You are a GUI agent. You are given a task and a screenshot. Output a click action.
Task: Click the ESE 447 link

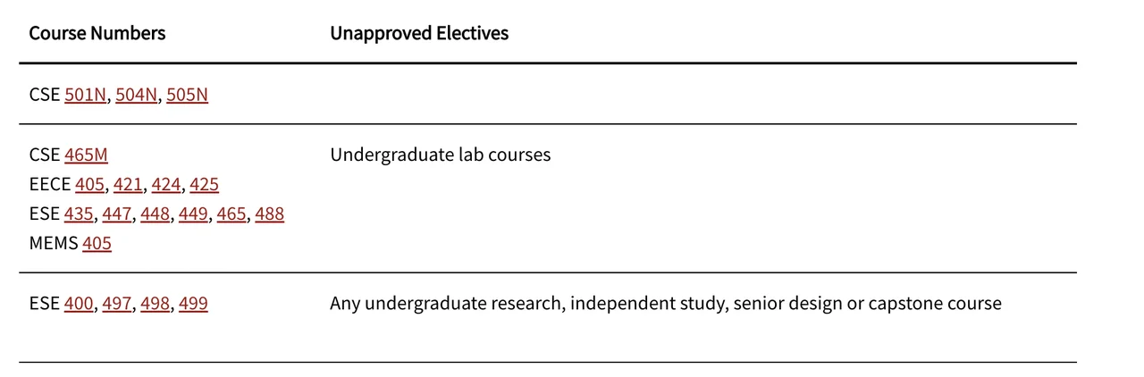pyautogui.click(x=117, y=214)
